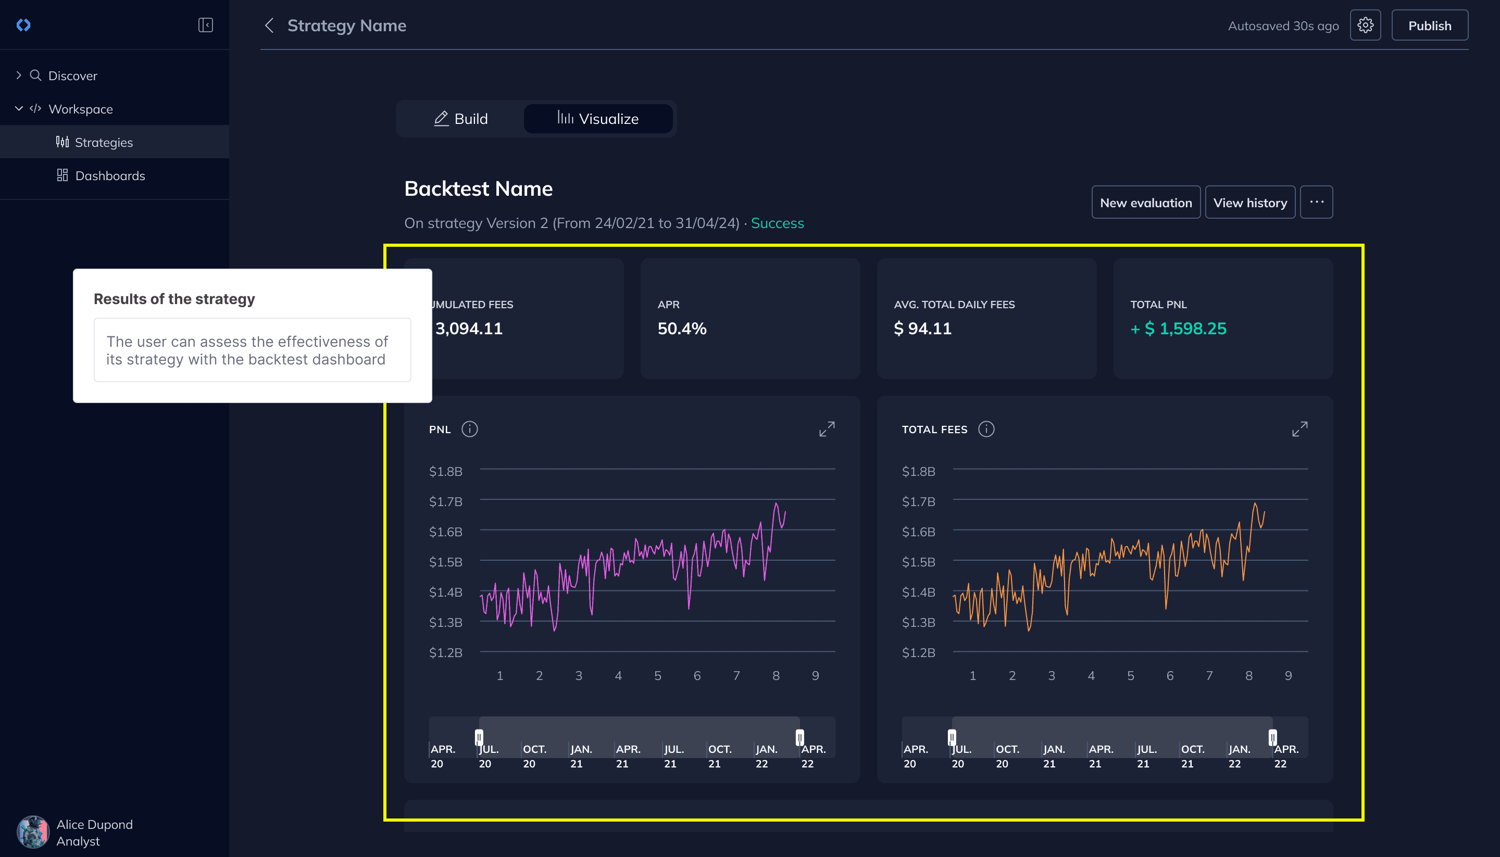Viewport: 1500px width, 857px height.
Task: Click Alice Dupond's profile avatar
Action: [x=33, y=831]
